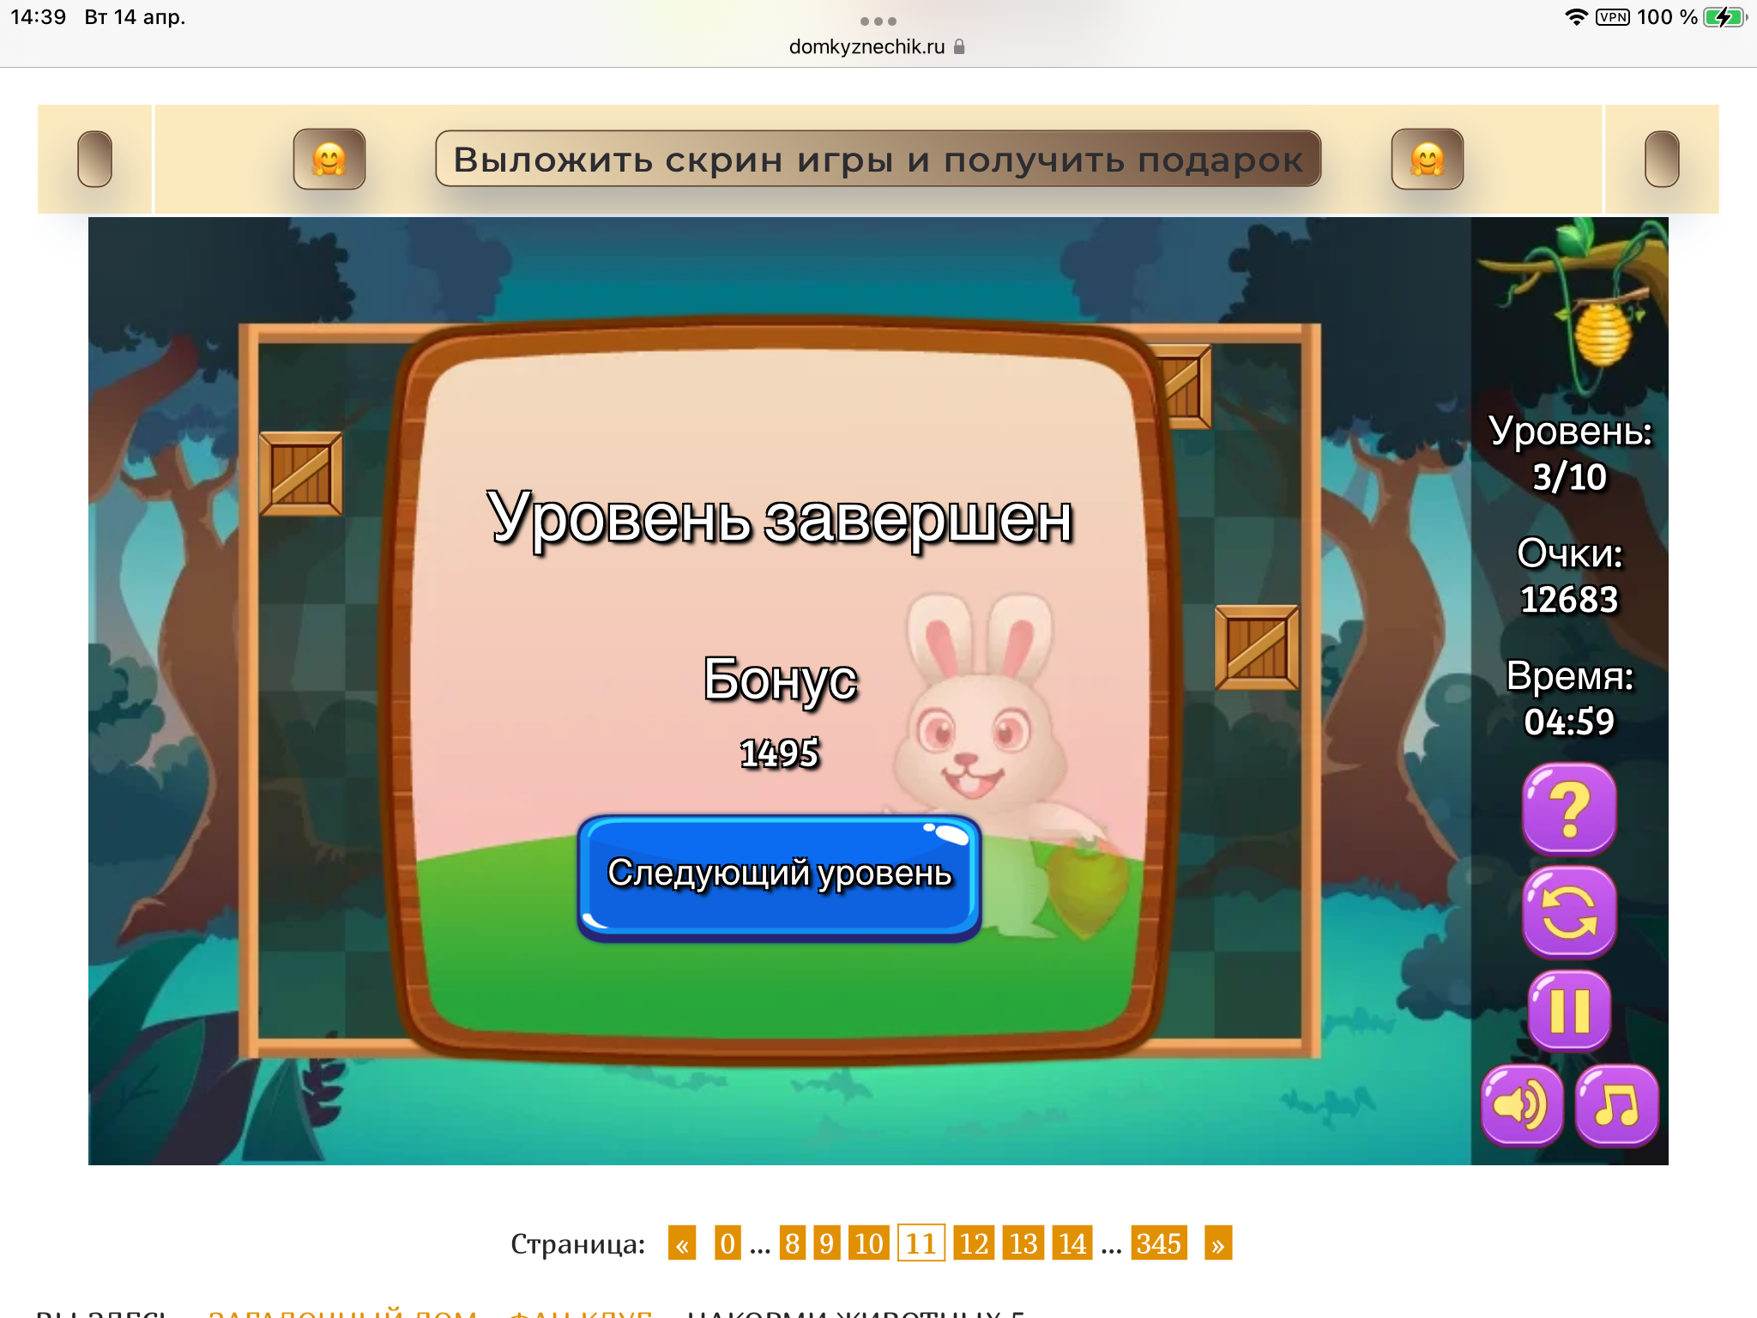Click the purple question mark help button
Screen dimensions: 1757x1318
[1568, 808]
